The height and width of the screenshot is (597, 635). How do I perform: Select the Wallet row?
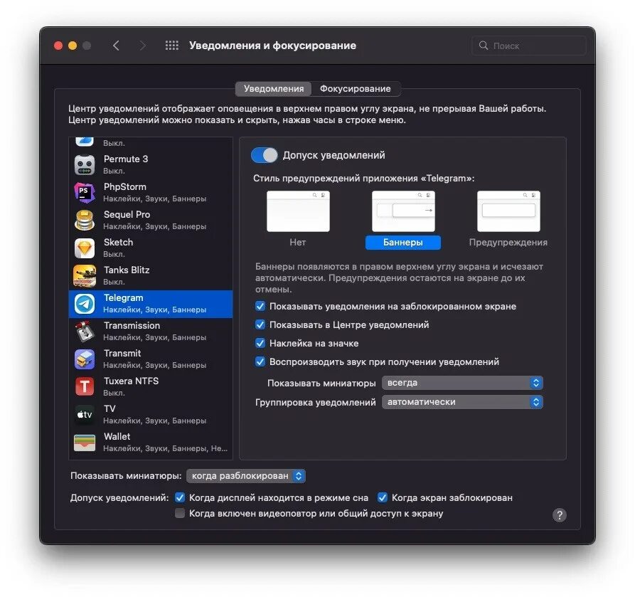click(151, 442)
